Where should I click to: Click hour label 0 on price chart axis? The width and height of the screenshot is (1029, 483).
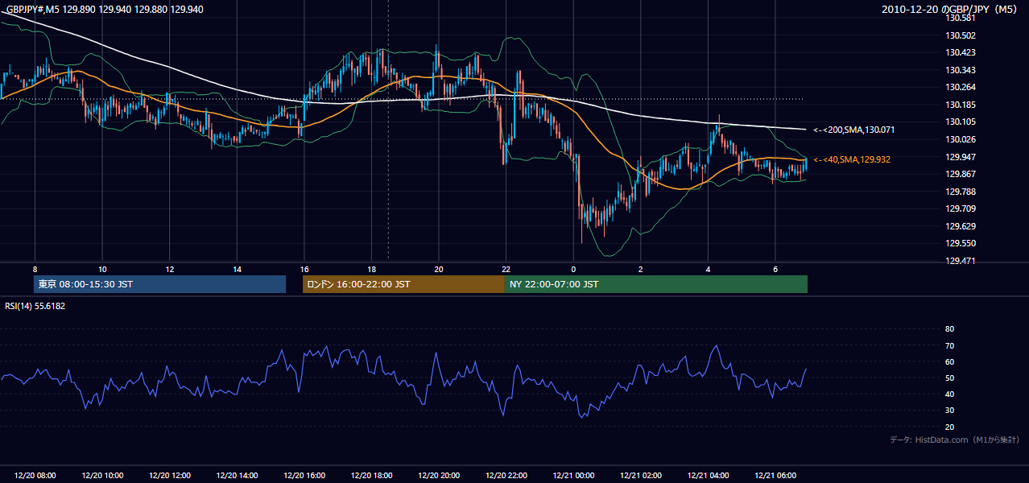click(573, 269)
